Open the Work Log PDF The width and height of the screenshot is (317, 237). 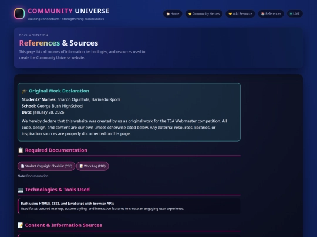(93, 166)
